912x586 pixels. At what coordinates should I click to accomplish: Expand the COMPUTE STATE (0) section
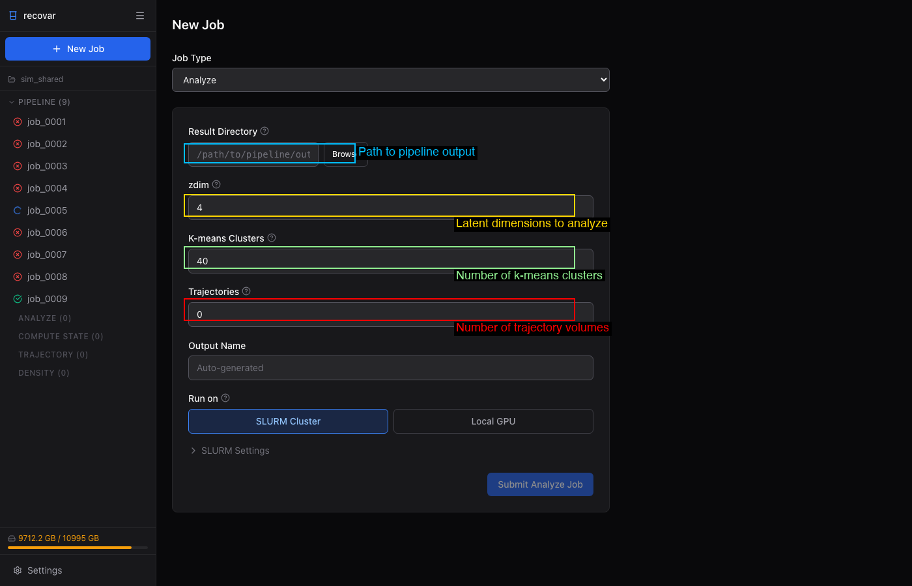point(61,337)
